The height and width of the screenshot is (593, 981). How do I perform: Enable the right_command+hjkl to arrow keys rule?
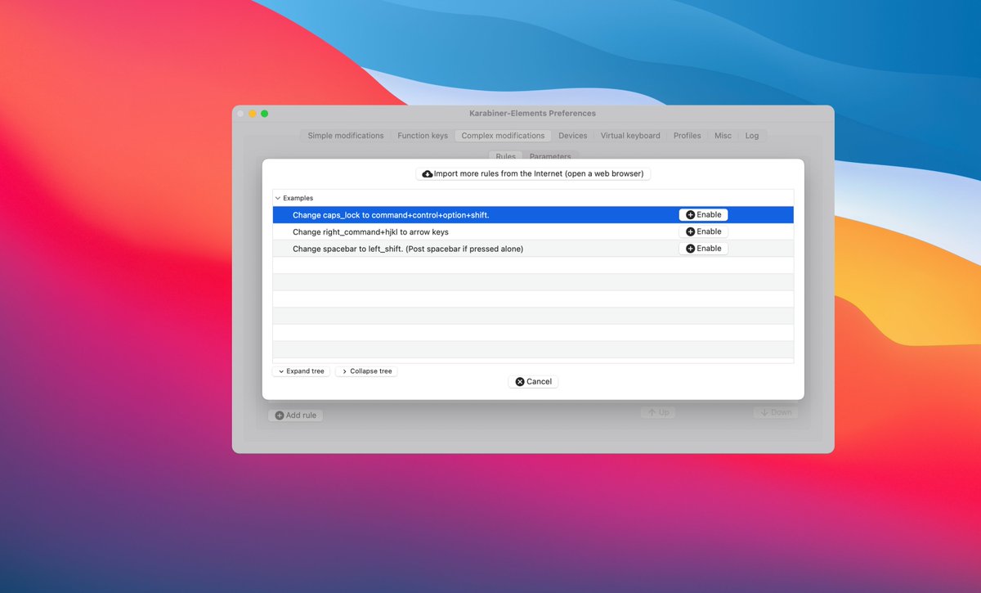point(703,231)
